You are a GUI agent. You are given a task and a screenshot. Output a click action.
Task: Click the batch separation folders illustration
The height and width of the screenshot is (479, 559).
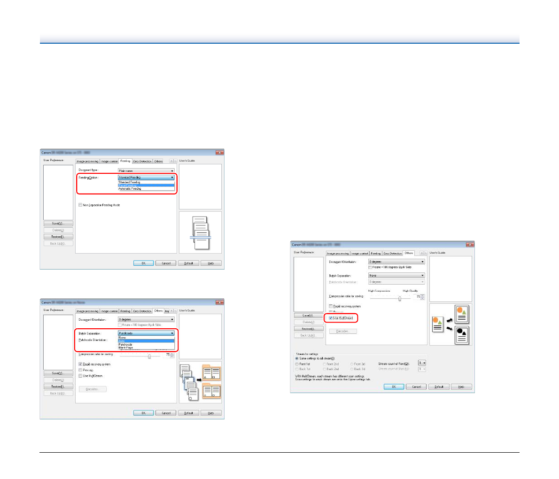[200, 382]
